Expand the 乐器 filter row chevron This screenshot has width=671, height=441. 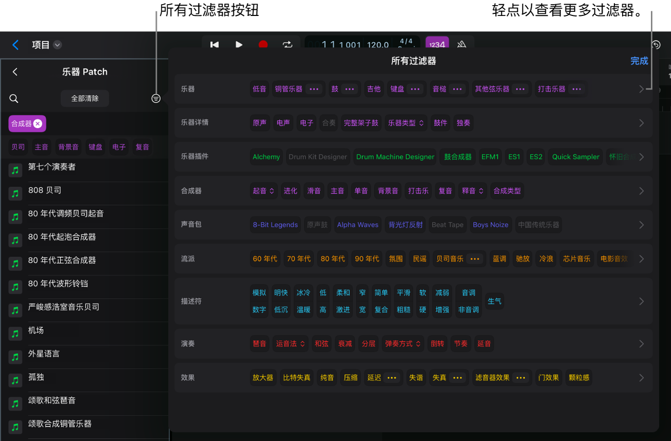(x=642, y=89)
